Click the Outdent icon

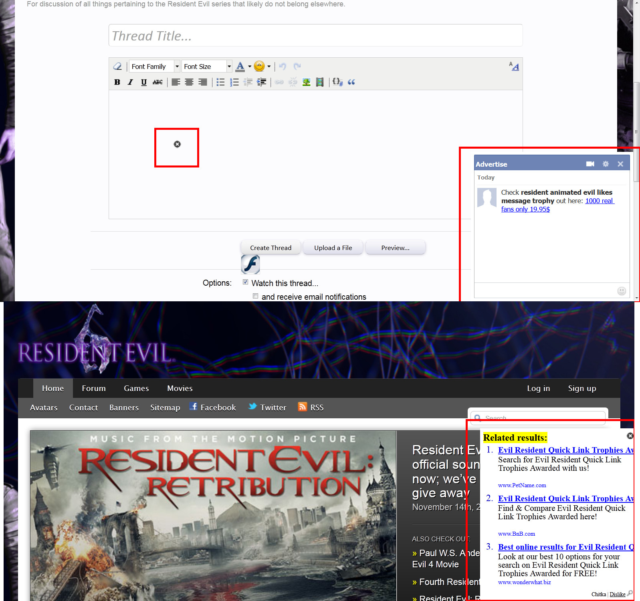point(248,82)
